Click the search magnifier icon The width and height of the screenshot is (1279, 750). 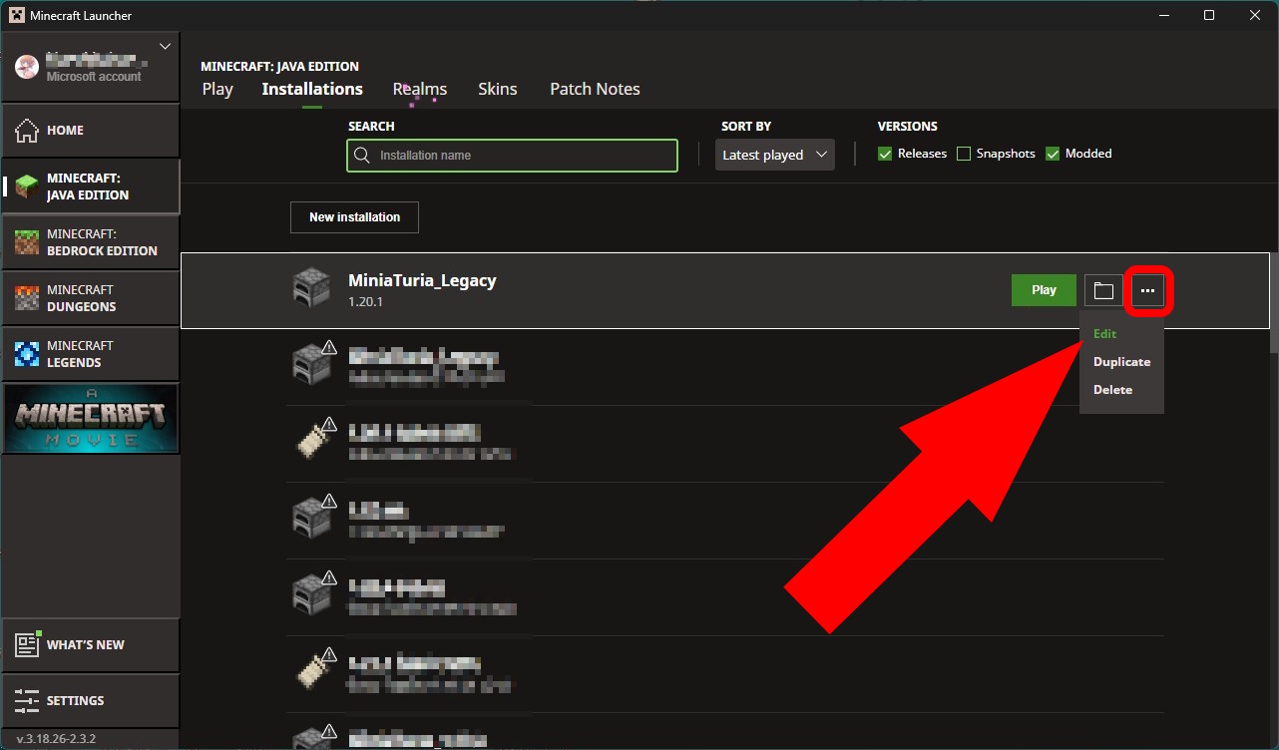pos(364,156)
